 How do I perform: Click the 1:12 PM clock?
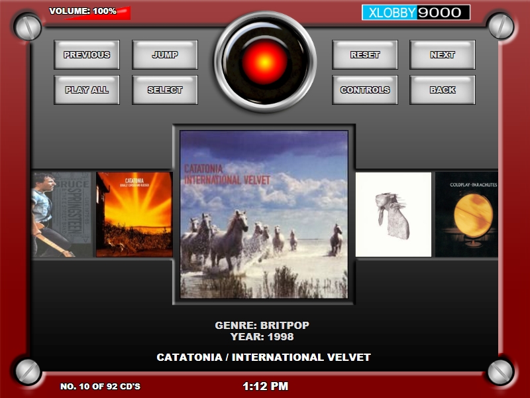coord(266,386)
